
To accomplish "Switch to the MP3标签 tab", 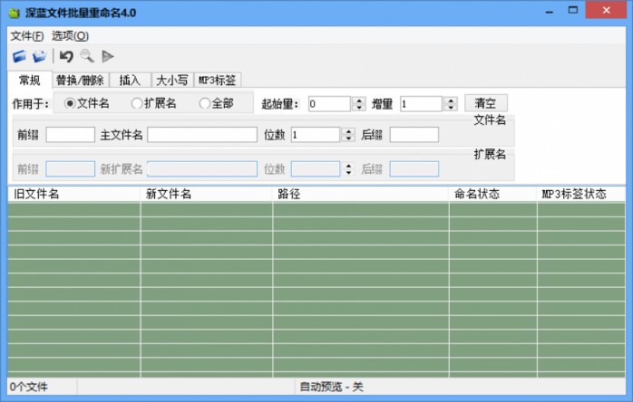I will tap(217, 81).
